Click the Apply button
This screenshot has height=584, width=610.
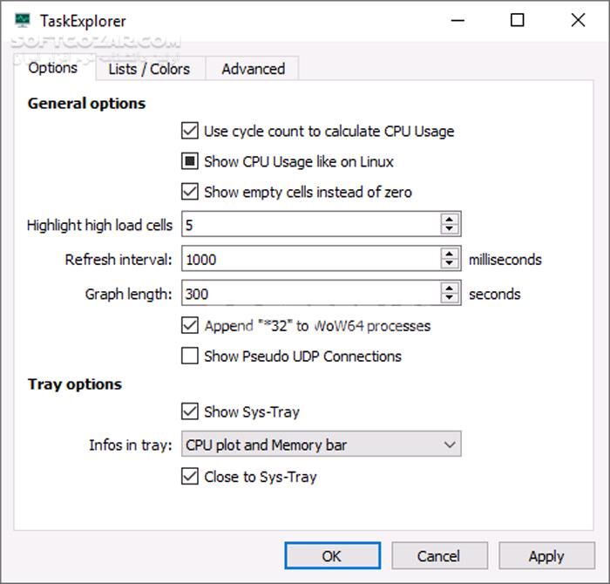coord(546,556)
